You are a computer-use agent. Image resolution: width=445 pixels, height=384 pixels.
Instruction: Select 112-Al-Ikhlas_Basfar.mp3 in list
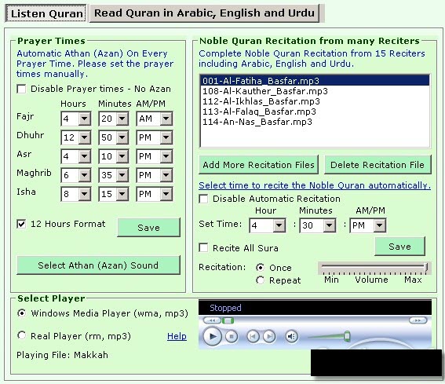point(315,101)
